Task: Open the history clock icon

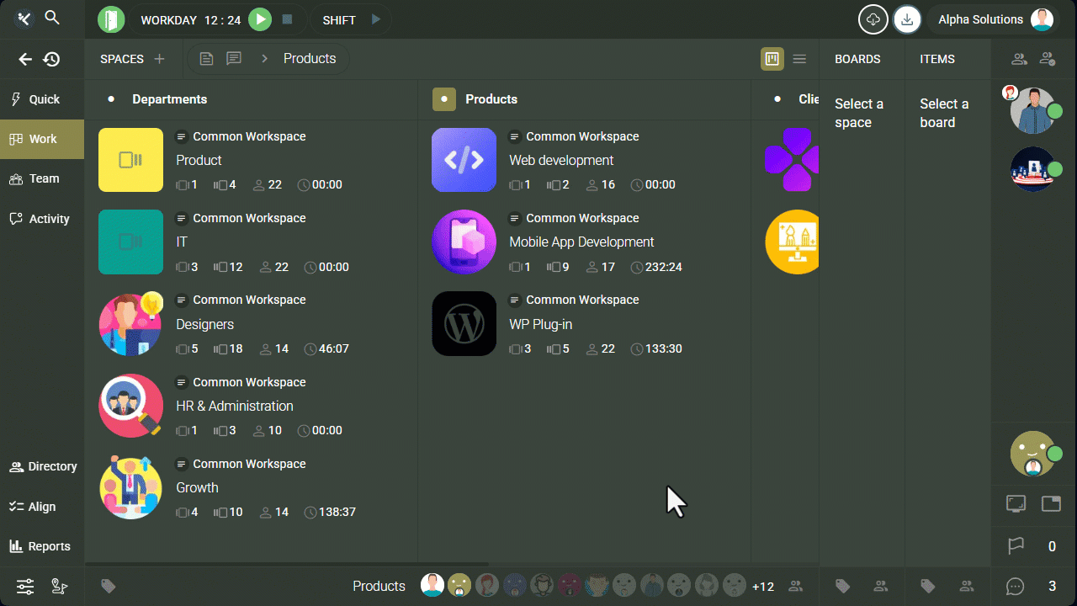Action: pos(52,59)
